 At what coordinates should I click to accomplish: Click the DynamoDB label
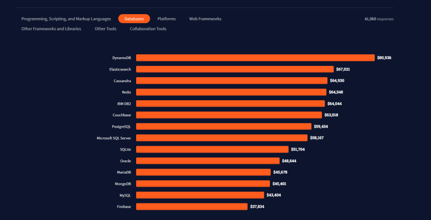click(x=121, y=58)
